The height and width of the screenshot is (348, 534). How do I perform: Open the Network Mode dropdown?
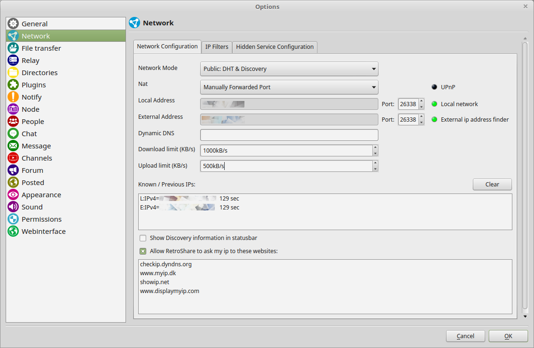pyautogui.click(x=289, y=69)
